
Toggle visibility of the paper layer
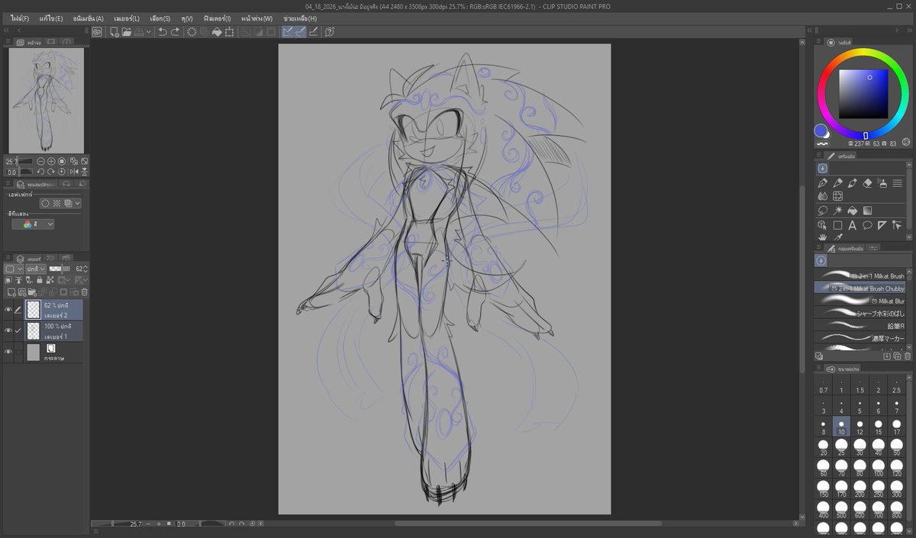click(8, 352)
